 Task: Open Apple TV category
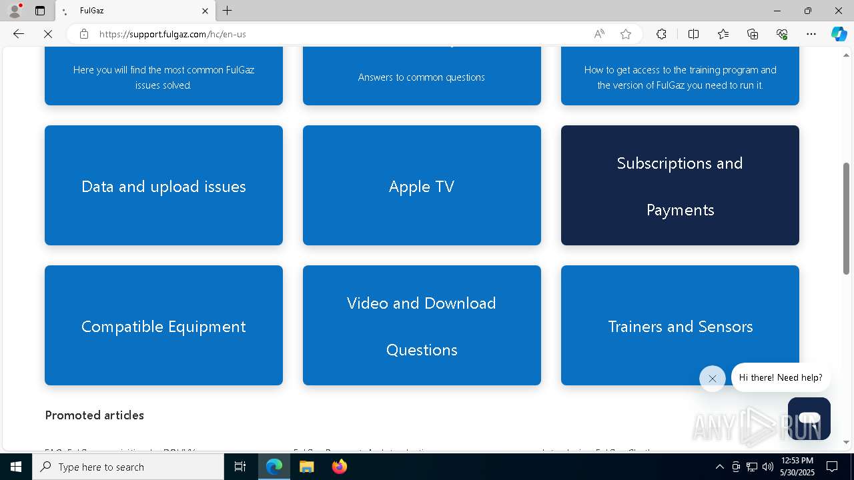pyautogui.click(x=422, y=185)
